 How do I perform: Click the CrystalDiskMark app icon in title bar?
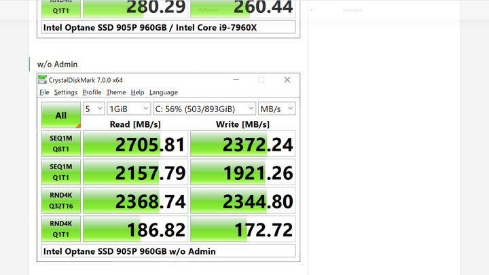pos(42,80)
